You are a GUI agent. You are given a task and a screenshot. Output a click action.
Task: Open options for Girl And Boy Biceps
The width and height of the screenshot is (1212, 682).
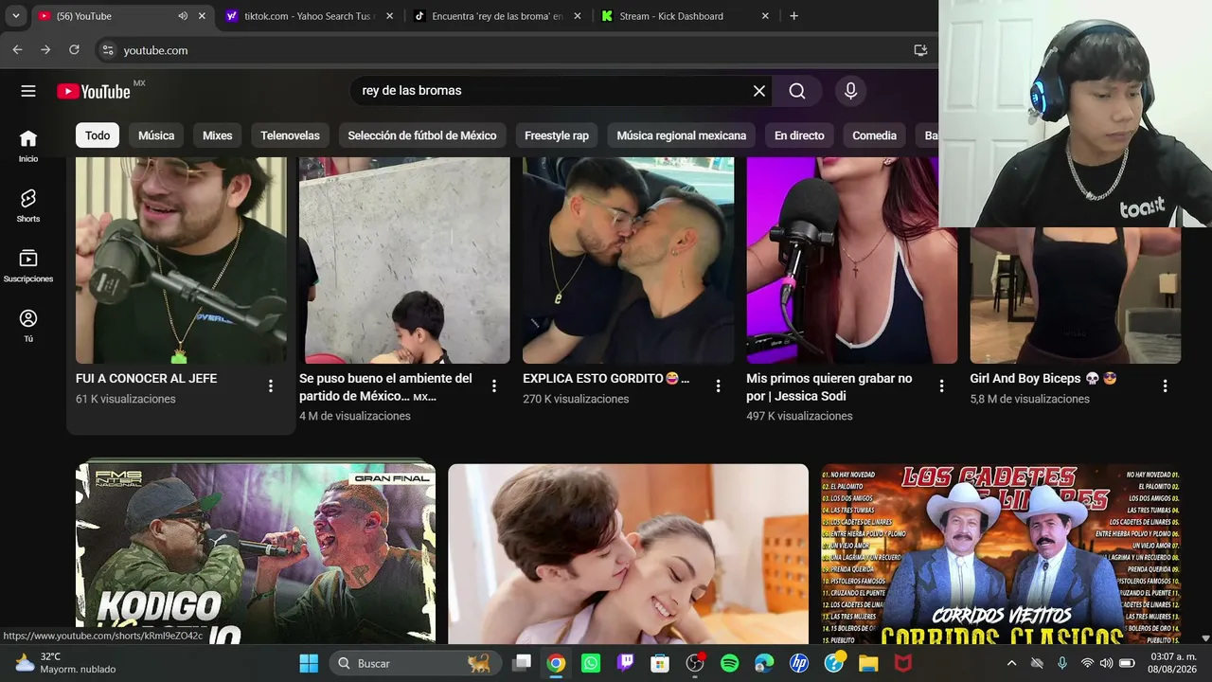1165,386
